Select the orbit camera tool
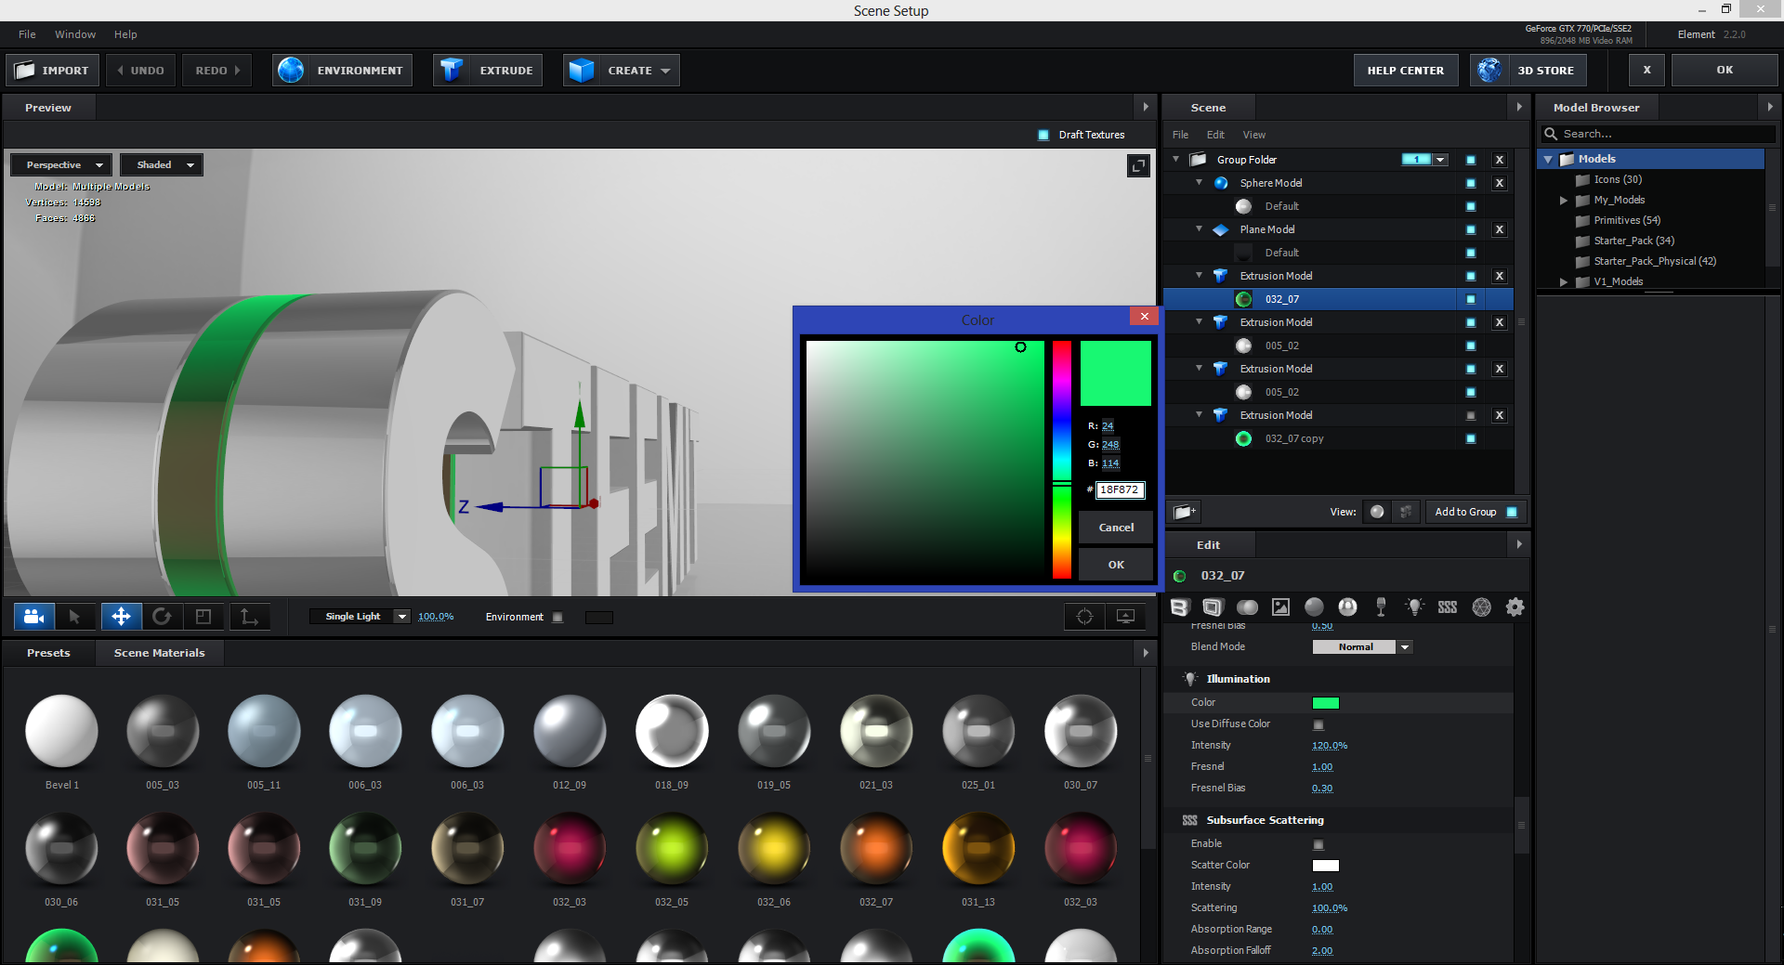 coord(34,617)
